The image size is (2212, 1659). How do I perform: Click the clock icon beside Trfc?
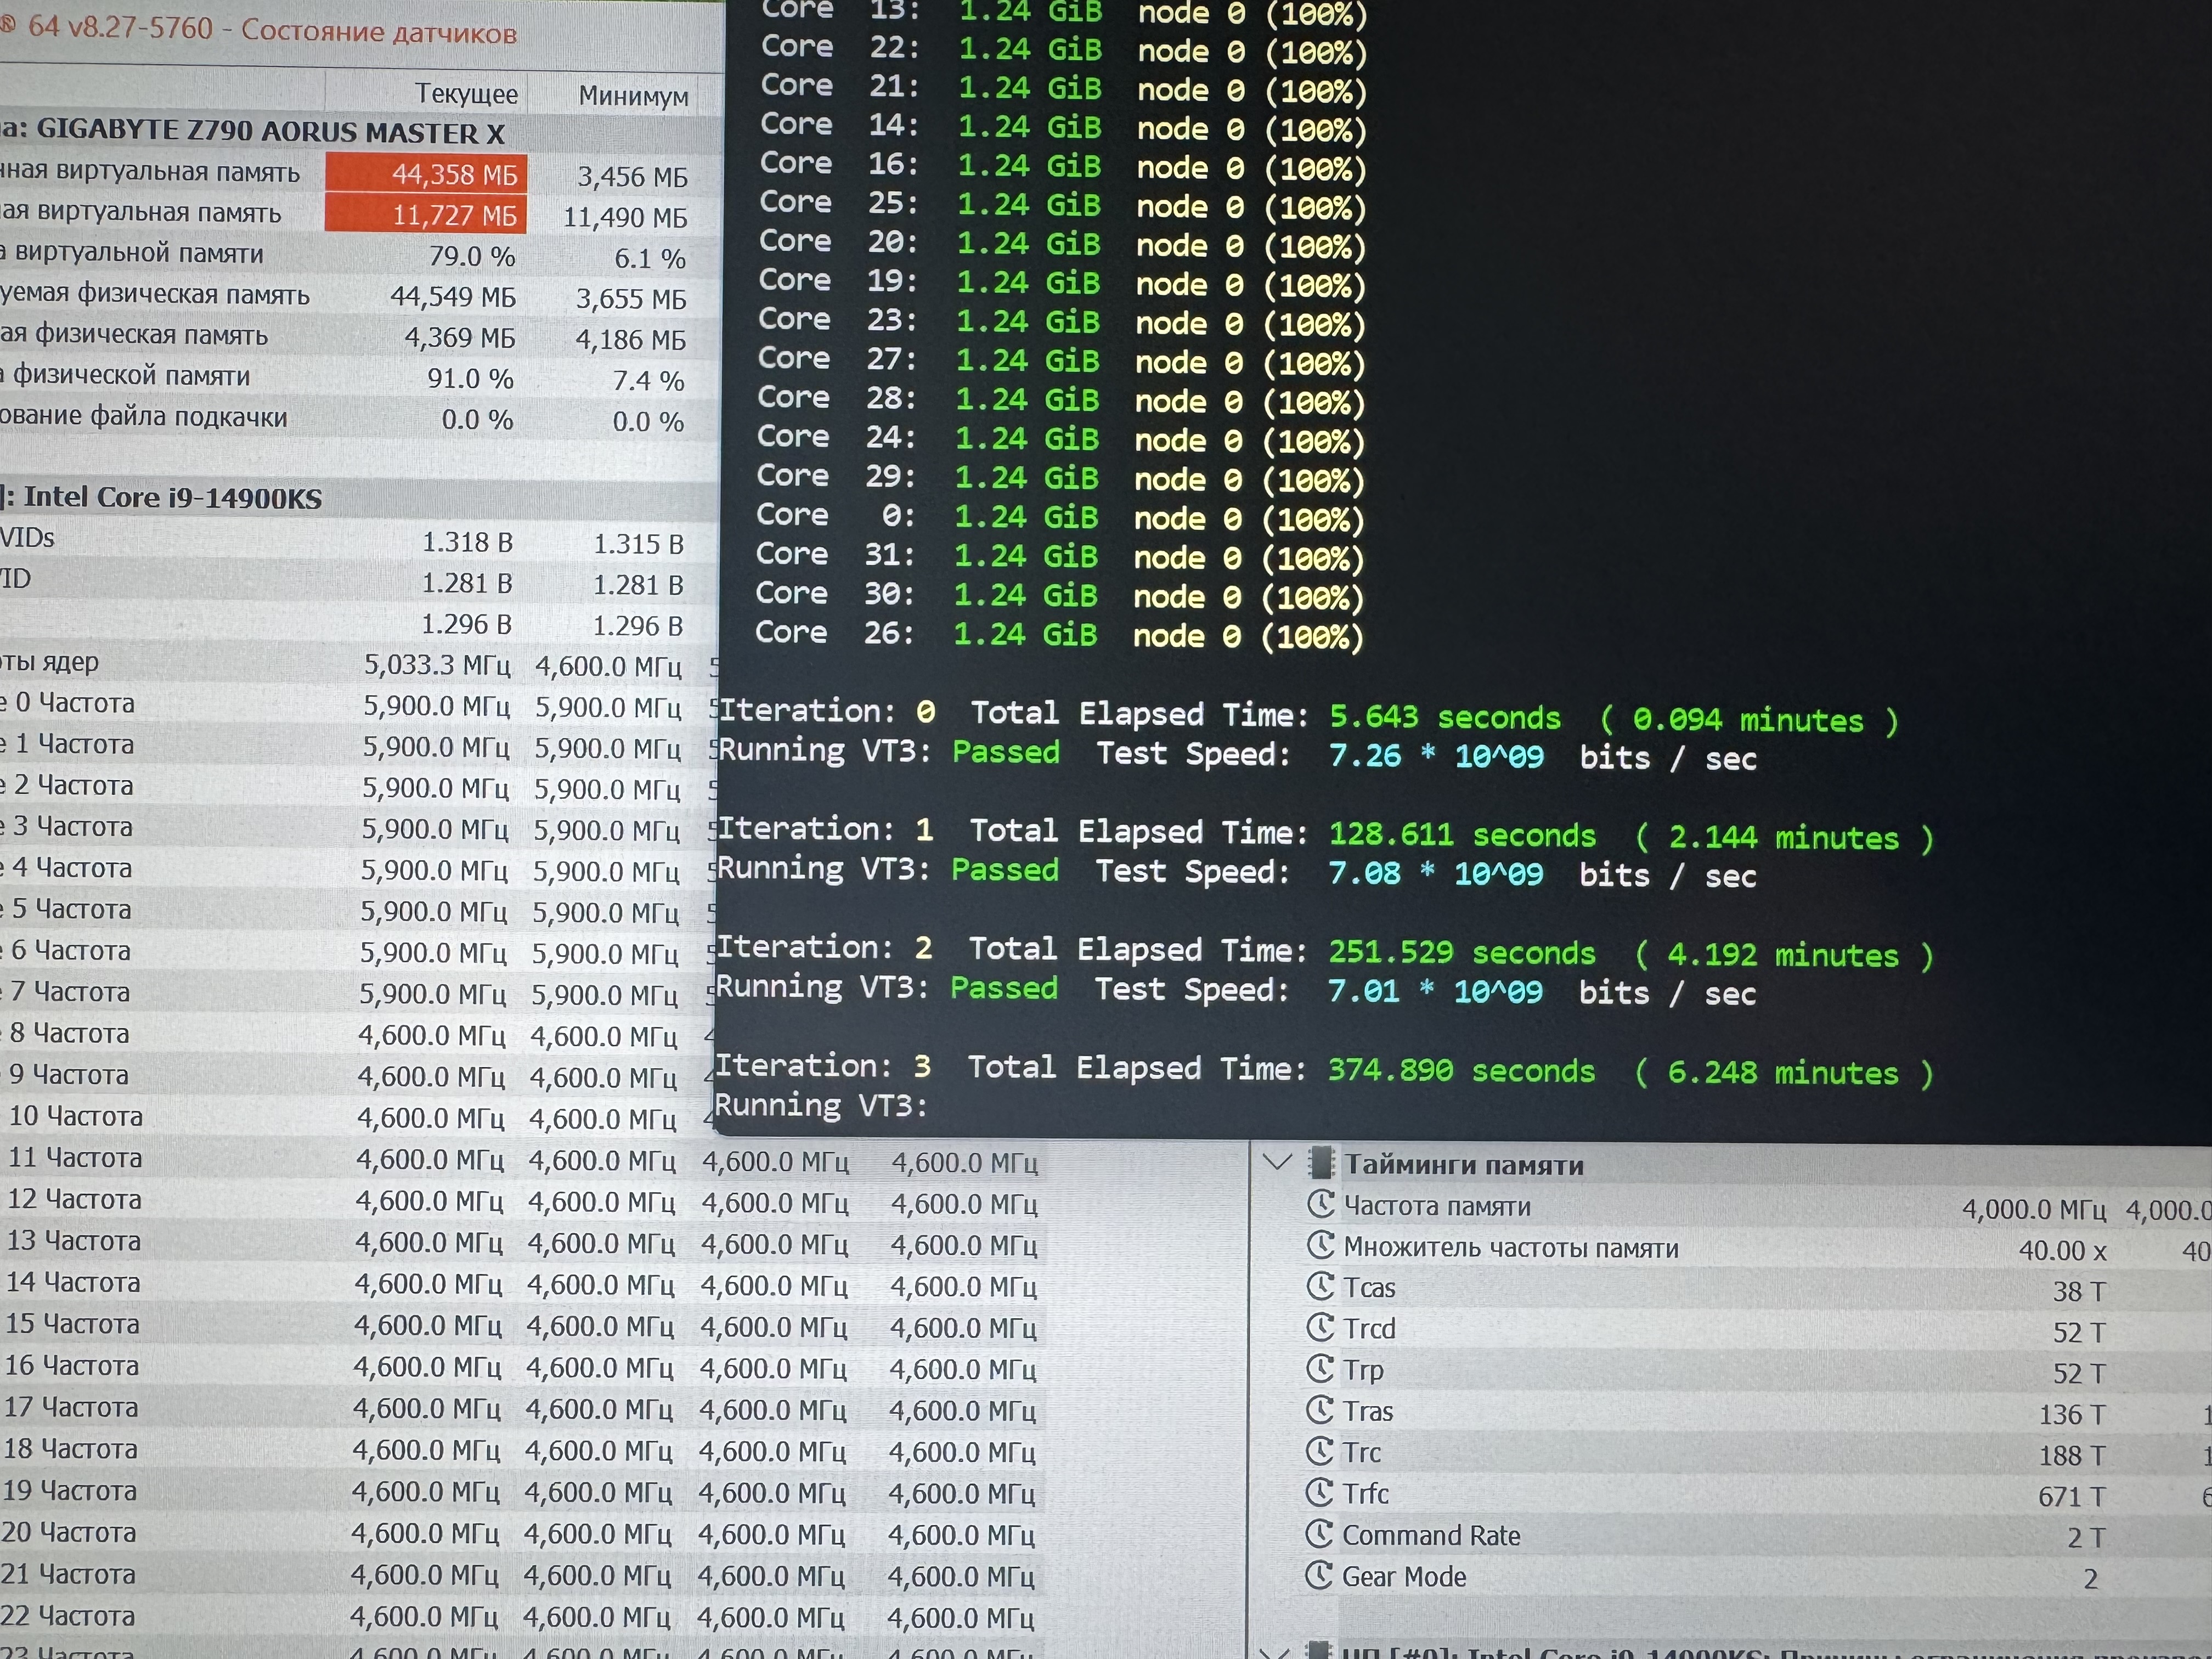(1320, 1493)
